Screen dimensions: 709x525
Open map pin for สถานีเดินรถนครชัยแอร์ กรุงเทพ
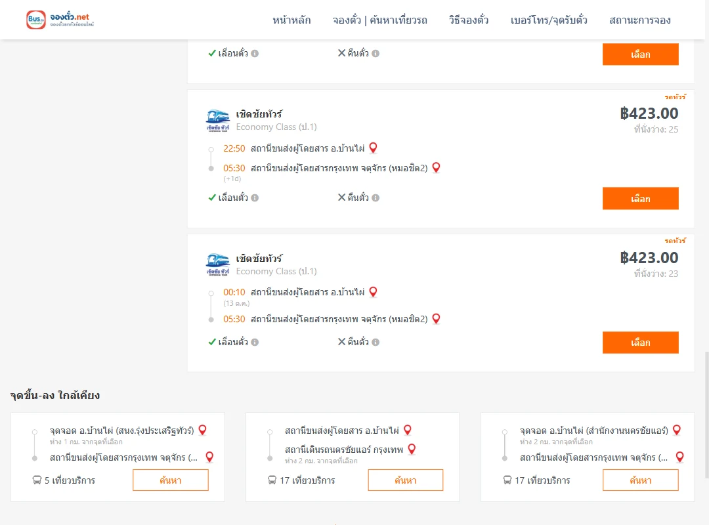pyautogui.click(x=412, y=449)
